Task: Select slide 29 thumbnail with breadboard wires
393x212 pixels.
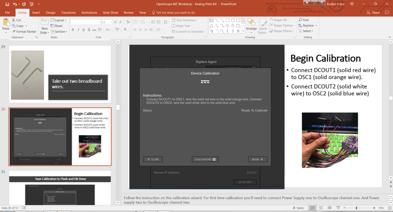Action: point(60,74)
